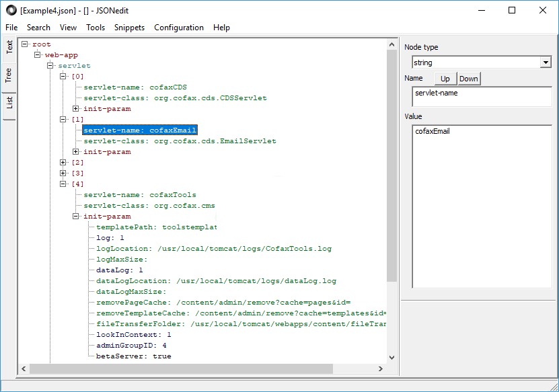Click the Name input field
The image size is (559, 392).
pos(481,97)
